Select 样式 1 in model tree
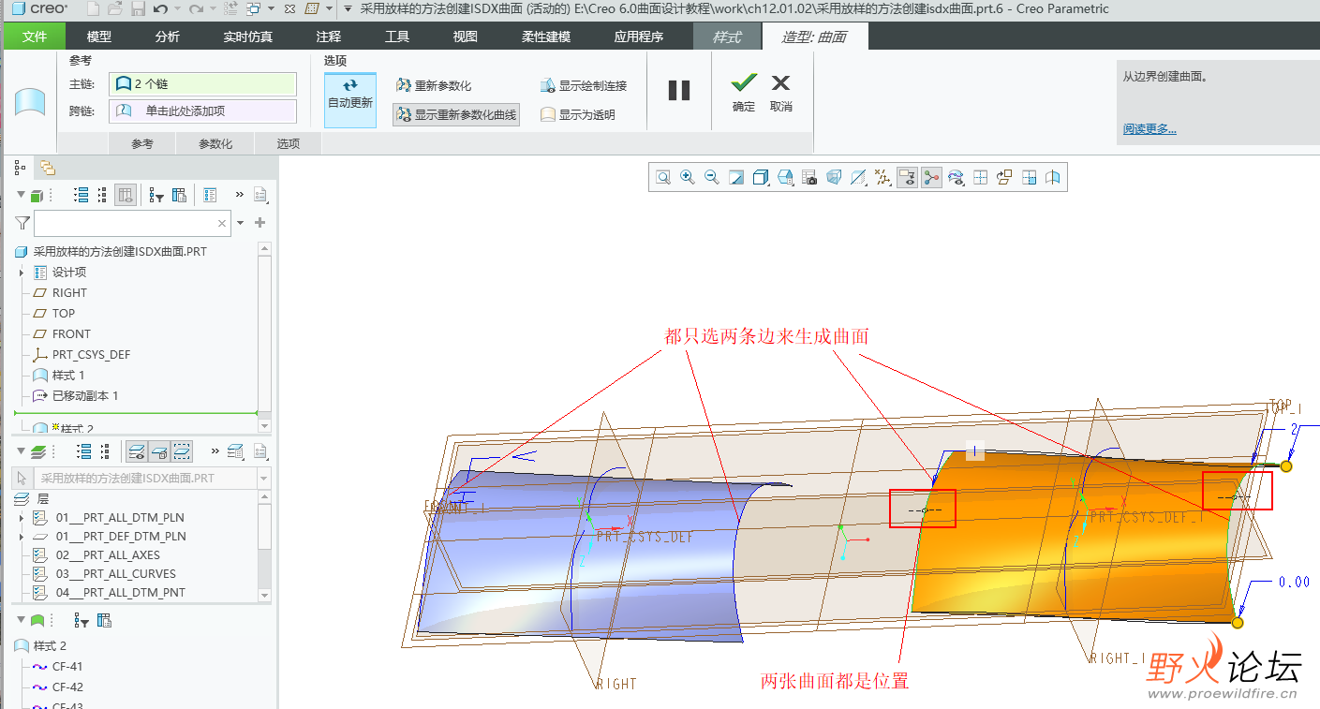 (x=67, y=376)
